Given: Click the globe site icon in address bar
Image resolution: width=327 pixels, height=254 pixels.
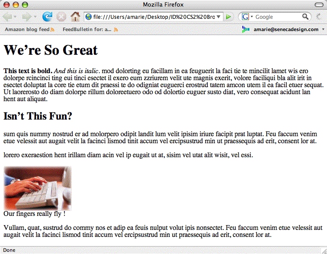Looking at the screenshot, I should point(89,17).
